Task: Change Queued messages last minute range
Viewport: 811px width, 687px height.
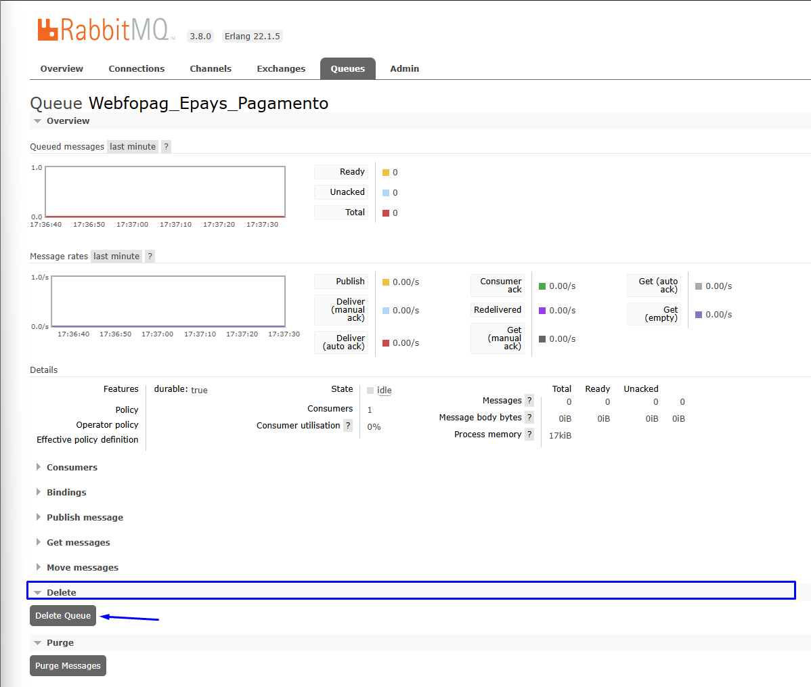Action: click(133, 146)
